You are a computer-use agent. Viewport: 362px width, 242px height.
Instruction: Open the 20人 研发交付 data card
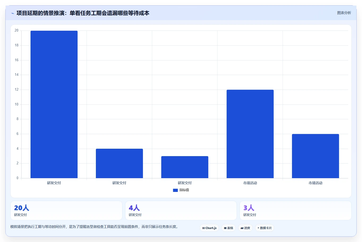tap(66, 210)
